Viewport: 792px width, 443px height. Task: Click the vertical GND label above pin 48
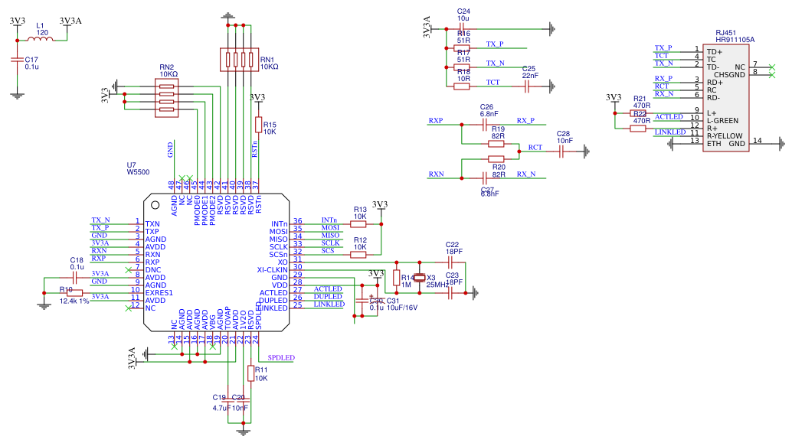tap(170, 150)
